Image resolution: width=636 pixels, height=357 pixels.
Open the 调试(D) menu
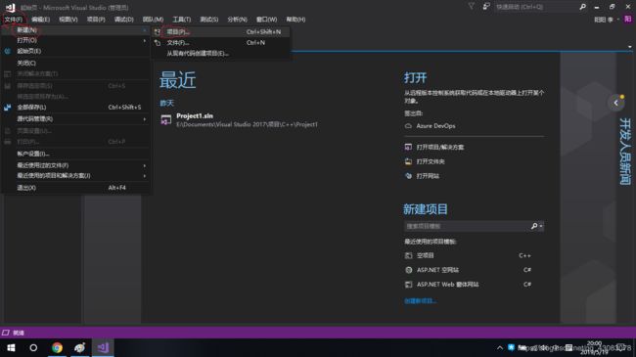coord(123,20)
